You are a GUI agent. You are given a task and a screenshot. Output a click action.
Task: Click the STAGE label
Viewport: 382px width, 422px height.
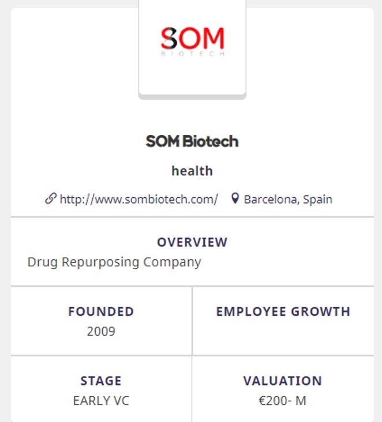pyautogui.click(x=101, y=381)
